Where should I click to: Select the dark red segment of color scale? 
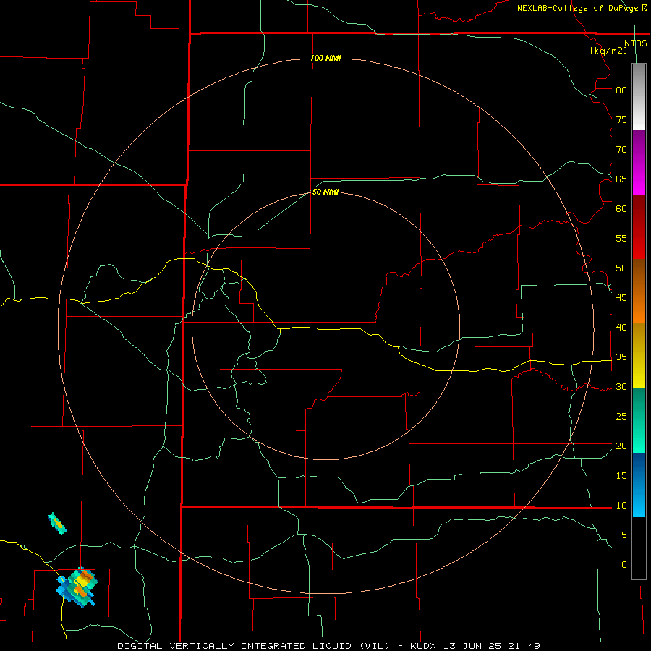click(639, 226)
